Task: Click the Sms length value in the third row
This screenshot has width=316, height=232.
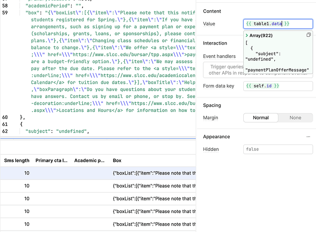Action: (x=26, y=199)
